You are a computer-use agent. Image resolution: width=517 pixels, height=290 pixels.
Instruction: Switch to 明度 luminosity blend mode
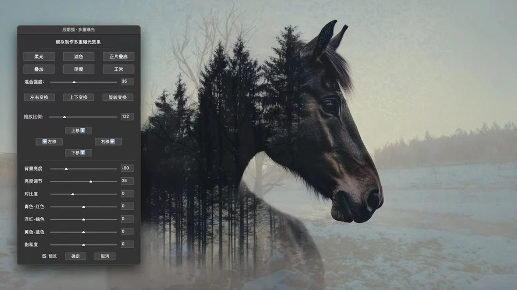coord(78,69)
